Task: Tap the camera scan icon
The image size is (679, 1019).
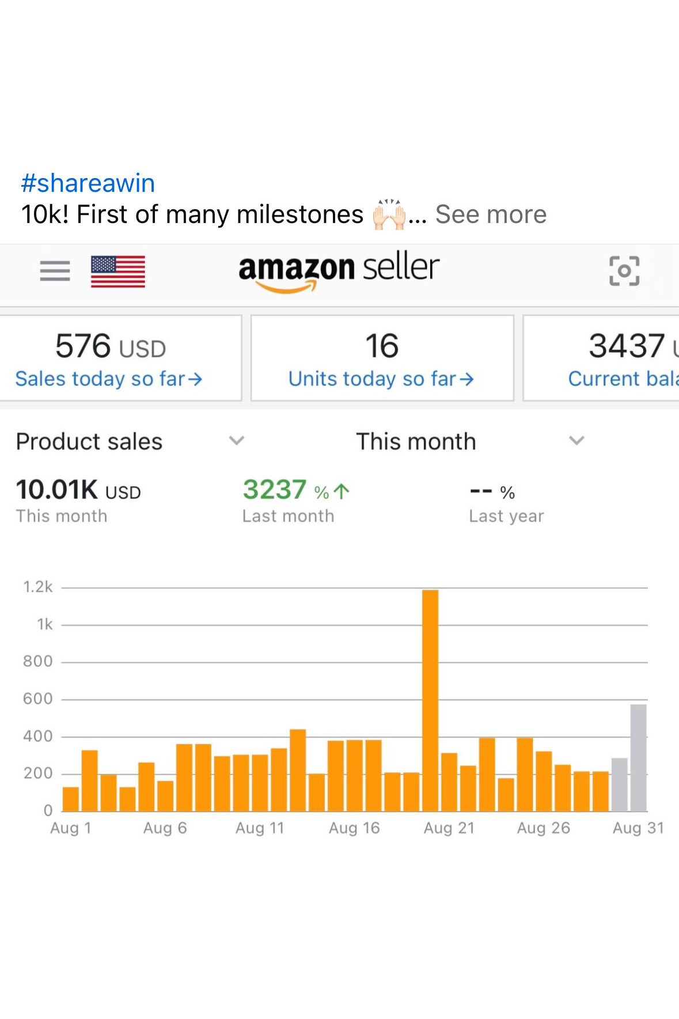Action: (x=624, y=271)
